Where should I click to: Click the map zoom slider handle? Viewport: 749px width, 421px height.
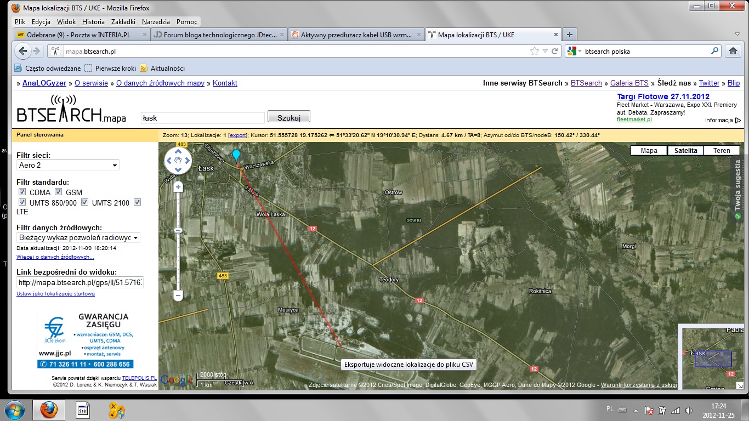[x=178, y=231]
